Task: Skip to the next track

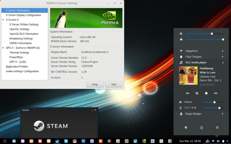Action: pyautogui.click(x=215, y=93)
